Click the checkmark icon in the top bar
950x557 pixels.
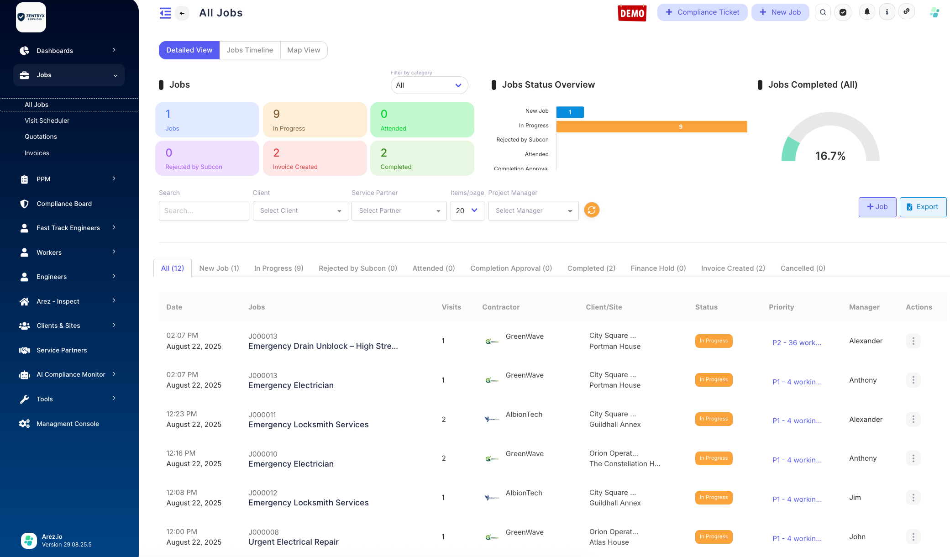843,12
